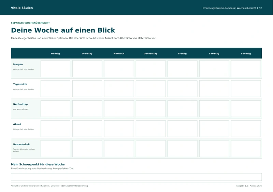Image resolution: width=273 pixels, height=192 pixels.
Task: Focus the Nachmittag field for Sonntag
Action: [x=246, y=109]
